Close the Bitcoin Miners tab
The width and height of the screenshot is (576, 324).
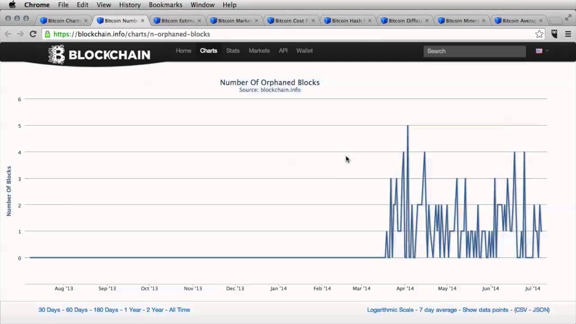[484, 21]
